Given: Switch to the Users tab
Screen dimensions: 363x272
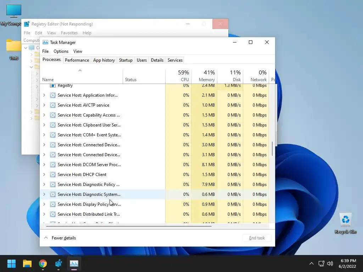Looking at the screenshot, I should [x=142, y=60].
